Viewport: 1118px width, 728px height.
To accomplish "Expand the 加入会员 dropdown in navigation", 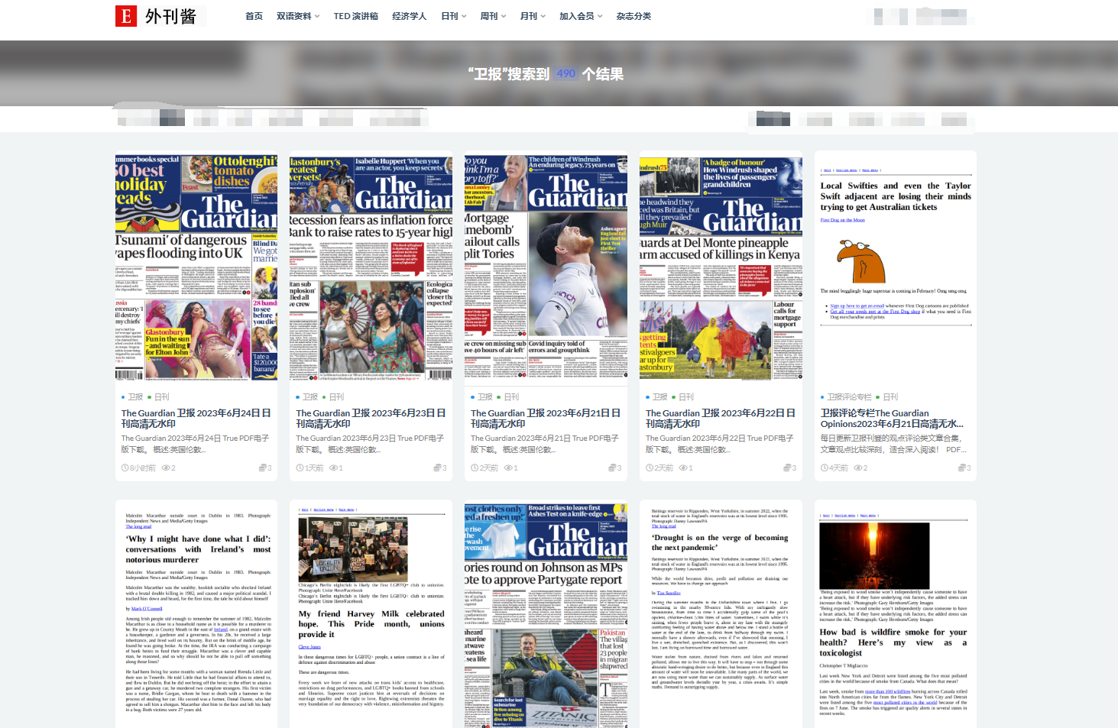I will [x=581, y=16].
